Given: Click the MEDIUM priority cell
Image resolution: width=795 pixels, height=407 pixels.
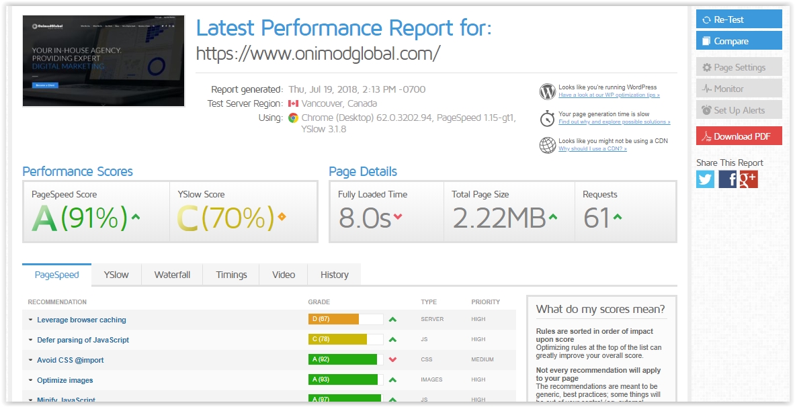Looking at the screenshot, I should pyautogui.click(x=482, y=359).
